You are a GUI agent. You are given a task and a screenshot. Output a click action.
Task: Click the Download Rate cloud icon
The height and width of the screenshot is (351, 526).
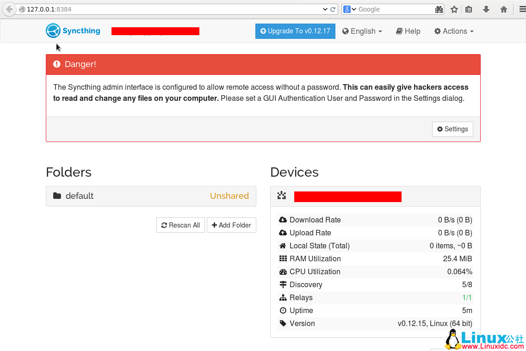[x=283, y=220]
